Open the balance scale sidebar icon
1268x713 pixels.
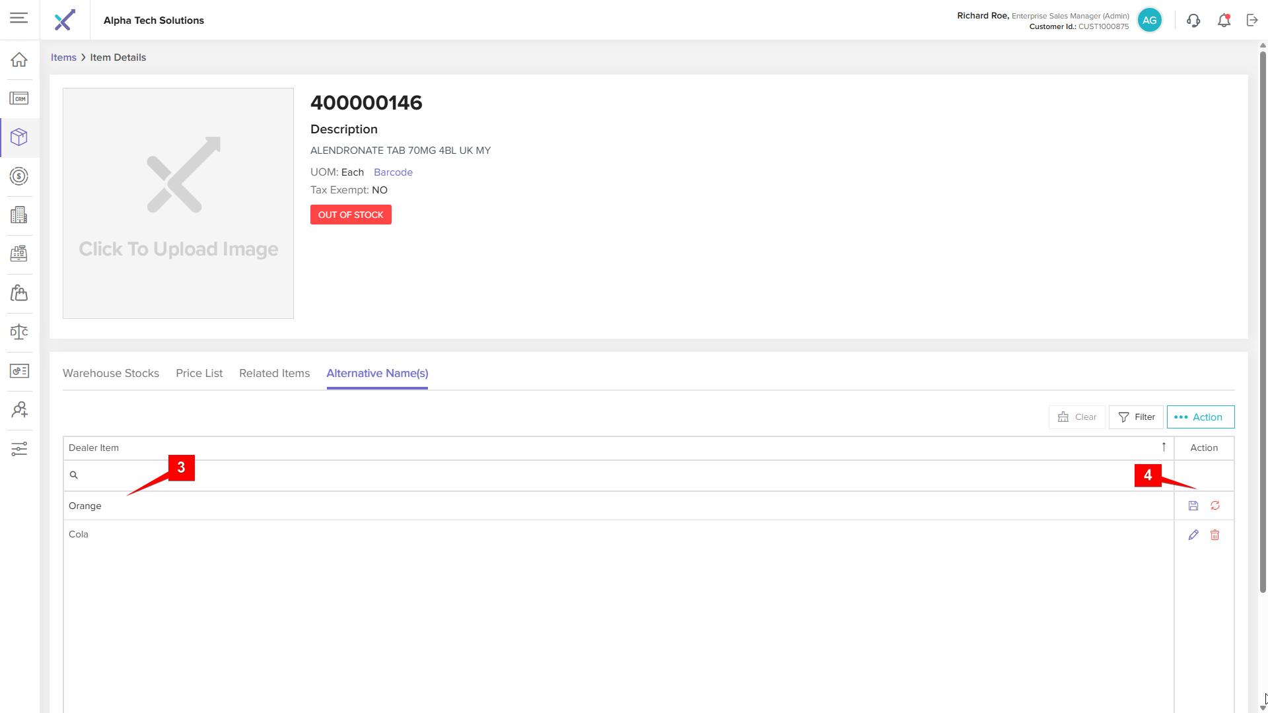19,332
